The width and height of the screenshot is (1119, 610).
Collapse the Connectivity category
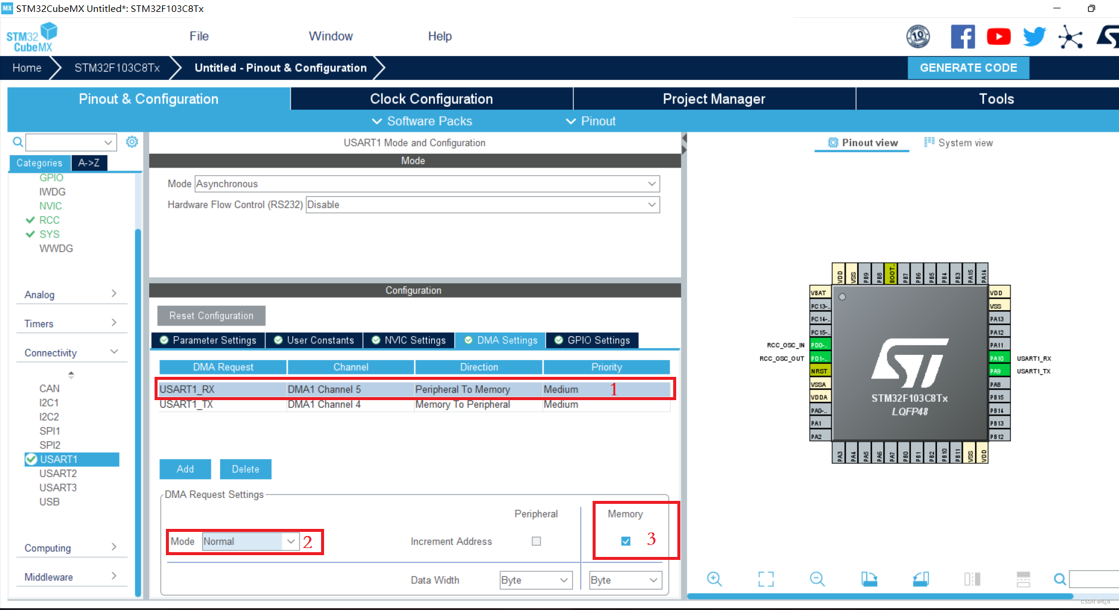click(x=71, y=352)
